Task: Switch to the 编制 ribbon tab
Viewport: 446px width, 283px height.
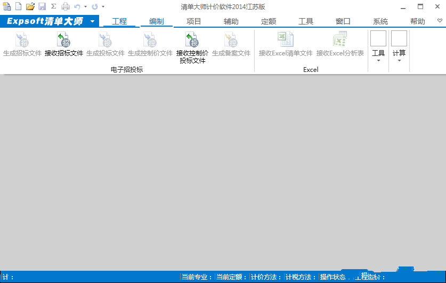Action: tap(157, 21)
